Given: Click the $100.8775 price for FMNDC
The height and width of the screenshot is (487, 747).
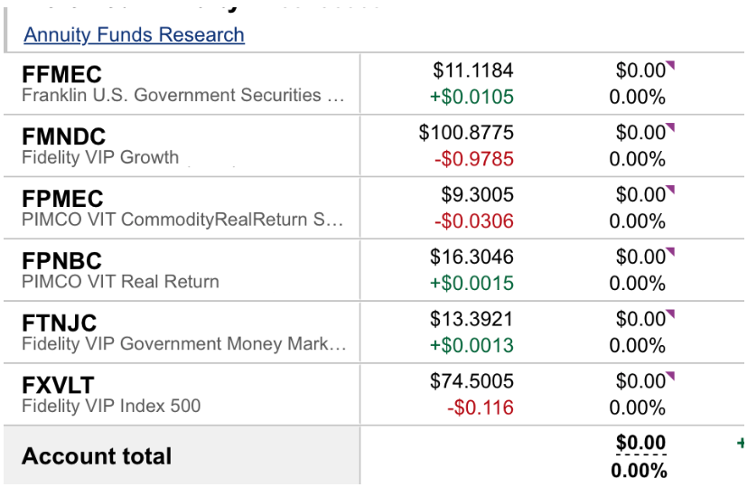Looking at the screenshot, I should (466, 134).
